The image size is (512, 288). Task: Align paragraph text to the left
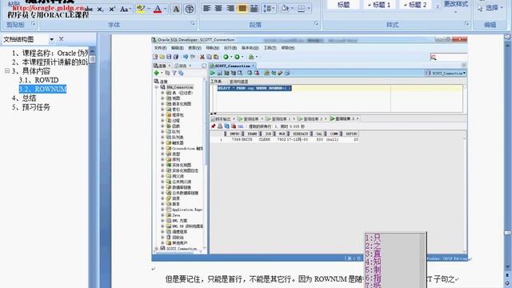tap(206, 9)
